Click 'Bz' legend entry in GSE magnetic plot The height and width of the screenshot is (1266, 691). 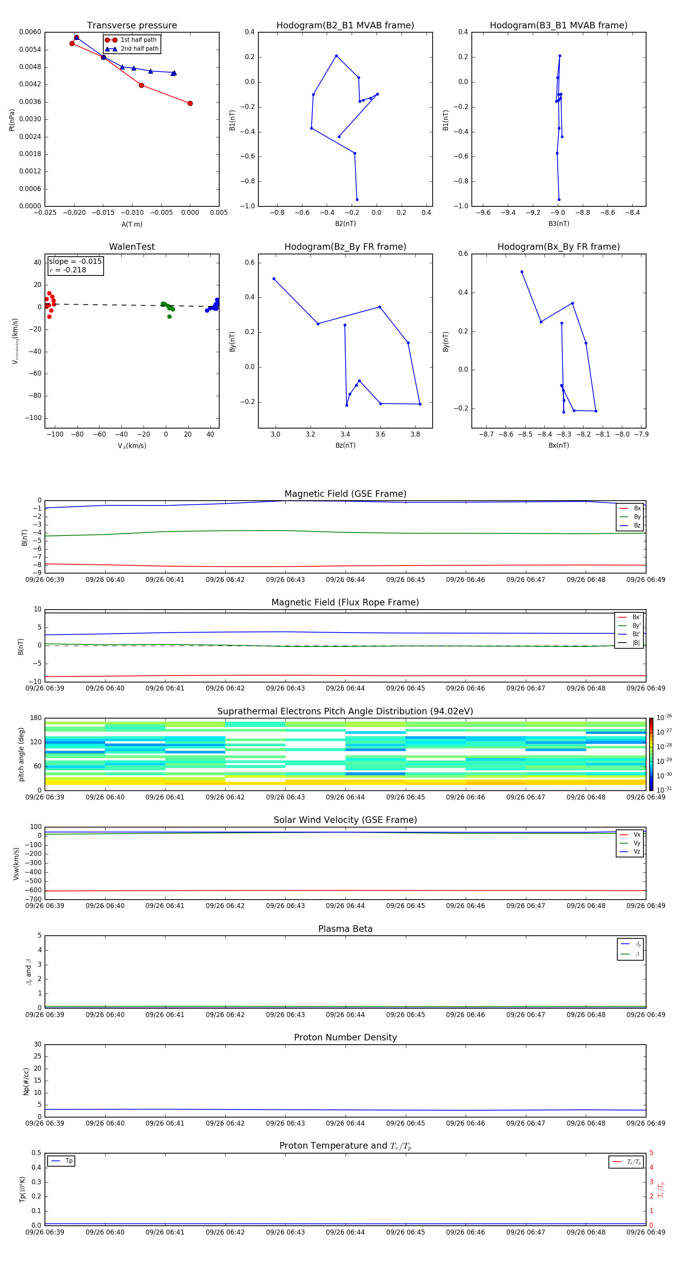[x=630, y=525]
